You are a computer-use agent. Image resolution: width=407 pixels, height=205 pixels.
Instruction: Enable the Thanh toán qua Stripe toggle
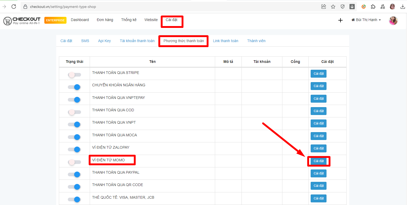tap(74, 75)
